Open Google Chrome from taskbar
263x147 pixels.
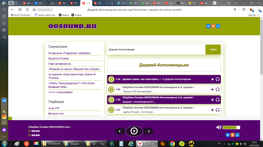(x=172, y=144)
